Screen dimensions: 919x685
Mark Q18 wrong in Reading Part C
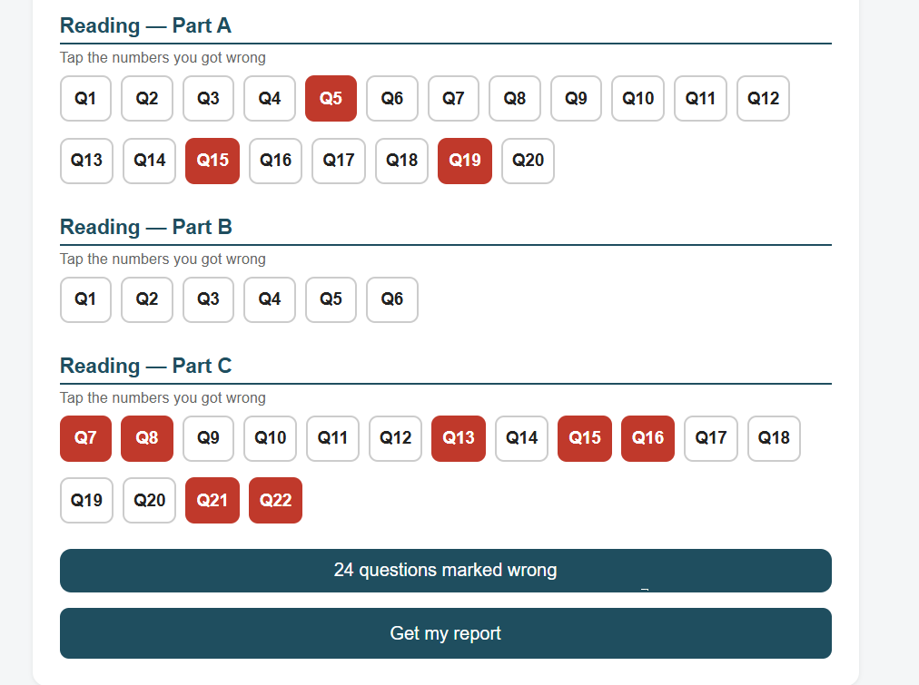pyautogui.click(x=775, y=438)
